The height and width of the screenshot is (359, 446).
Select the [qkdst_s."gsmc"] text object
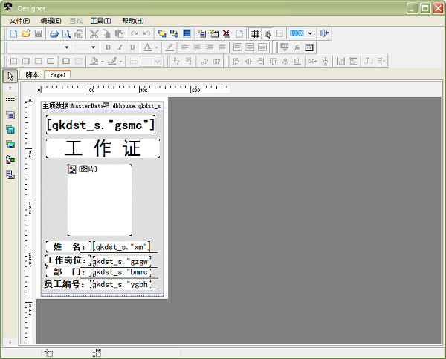coord(100,125)
